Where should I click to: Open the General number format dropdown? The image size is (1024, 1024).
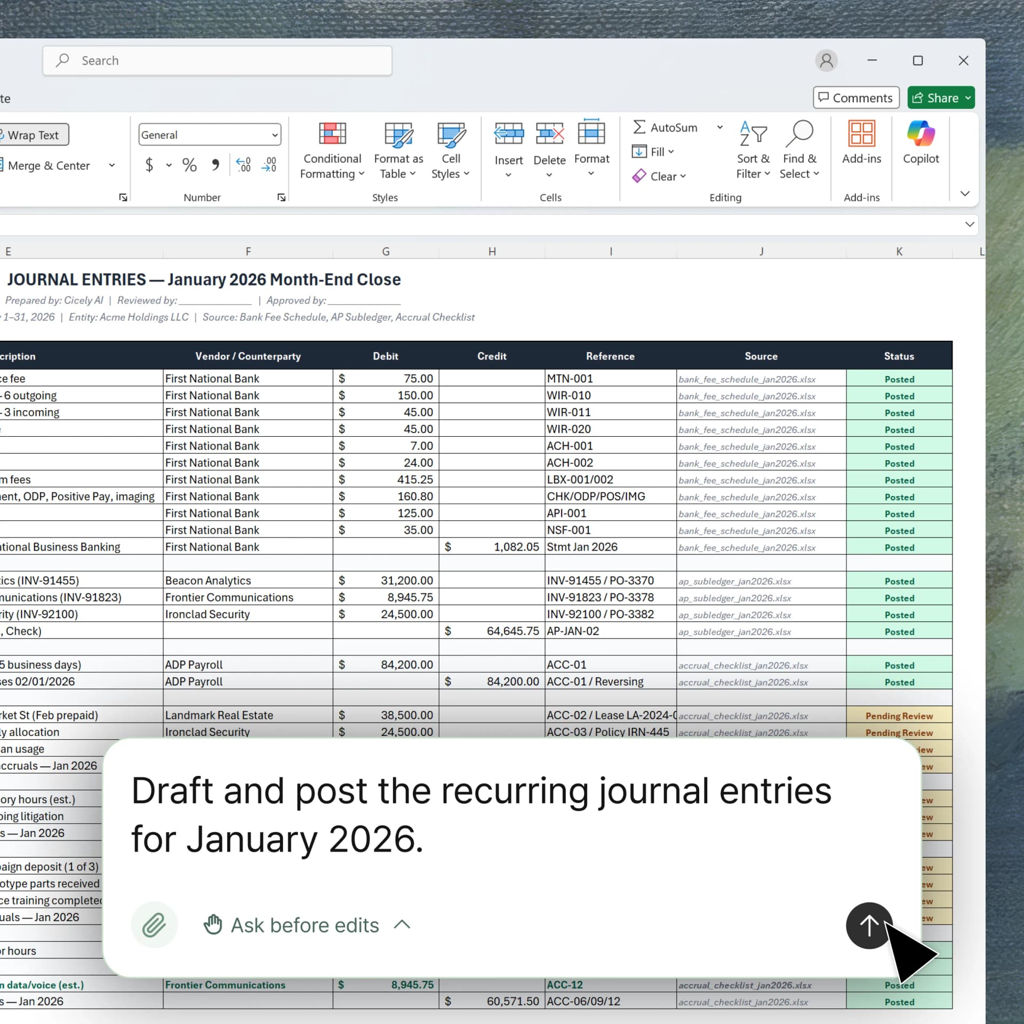275,135
